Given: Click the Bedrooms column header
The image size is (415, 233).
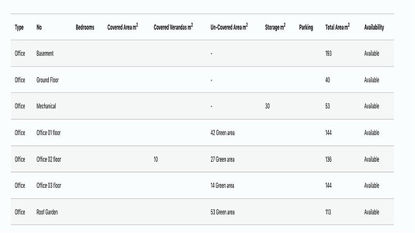Looking at the screenshot, I should click(85, 27).
